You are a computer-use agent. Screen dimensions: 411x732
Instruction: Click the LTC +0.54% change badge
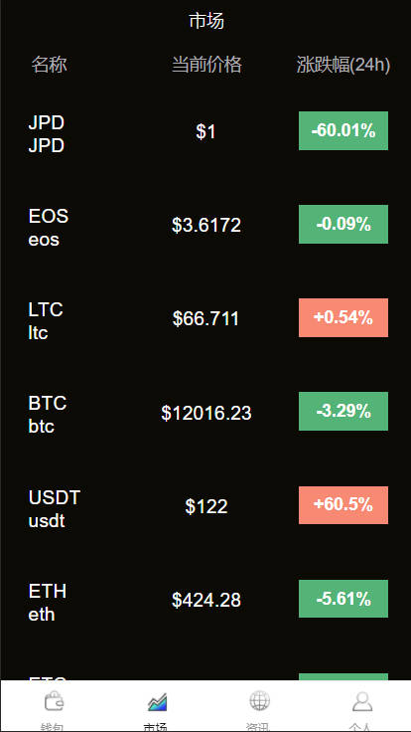(x=343, y=317)
